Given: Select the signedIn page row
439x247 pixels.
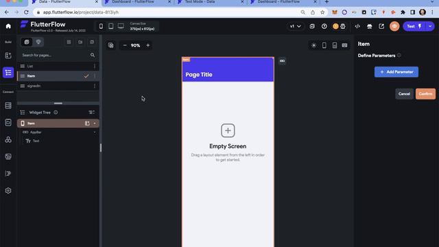Looking at the screenshot, I should tap(58, 86).
